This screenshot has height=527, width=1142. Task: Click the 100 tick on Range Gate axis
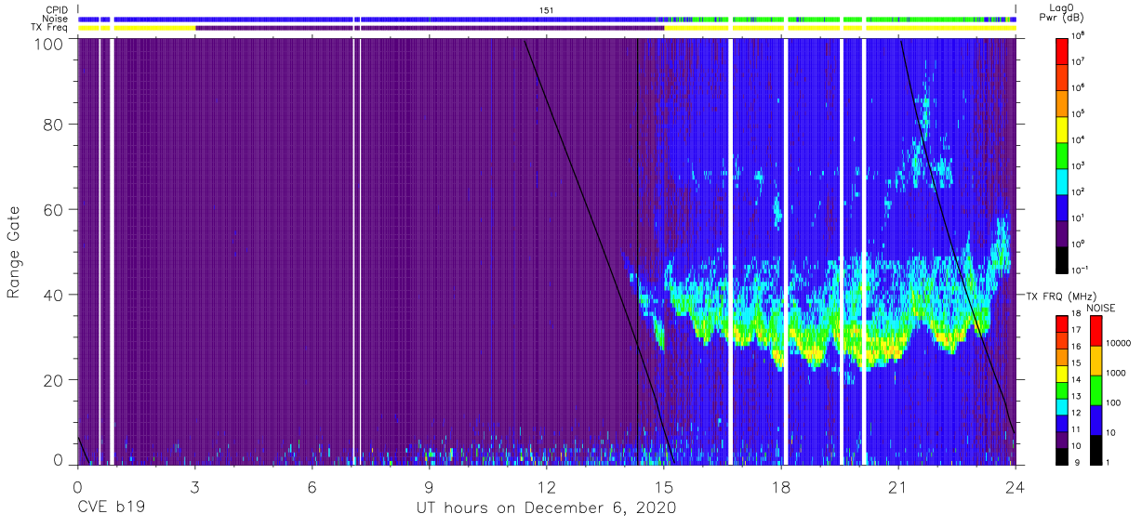click(x=50, y=44)
